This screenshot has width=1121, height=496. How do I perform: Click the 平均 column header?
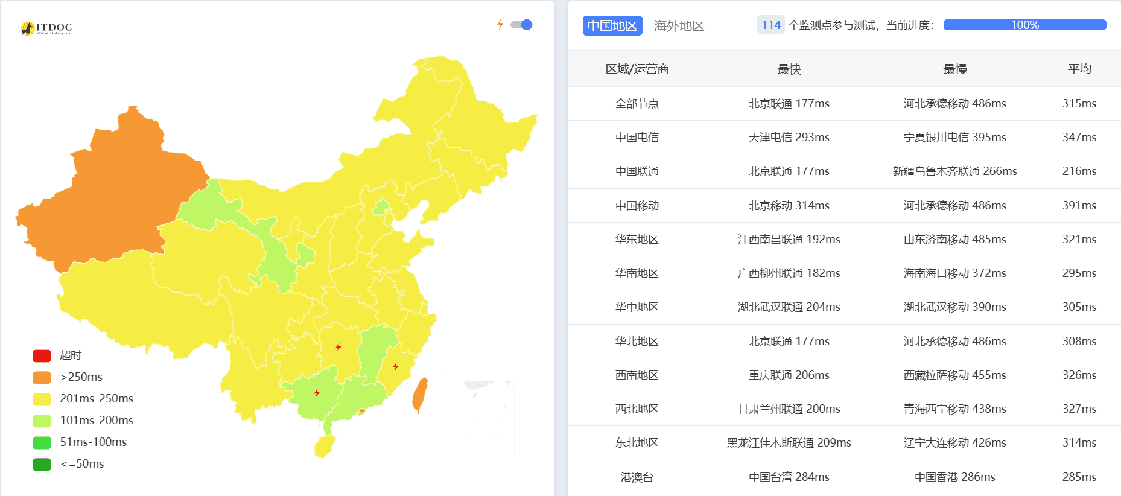tap(1079, 69)
